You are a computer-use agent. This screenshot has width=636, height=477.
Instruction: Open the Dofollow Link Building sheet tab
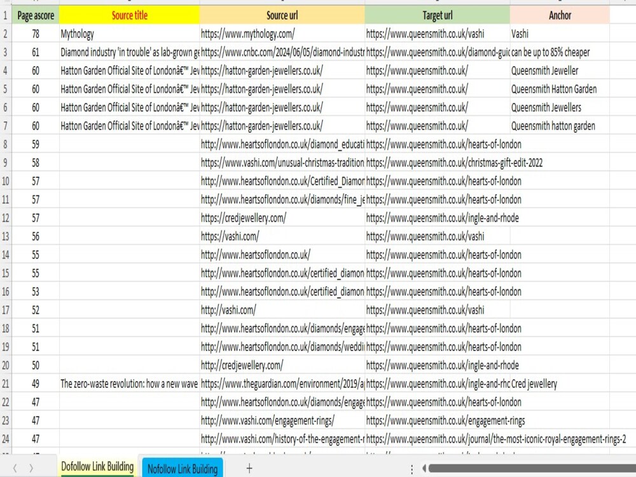(x=97, y=467)
